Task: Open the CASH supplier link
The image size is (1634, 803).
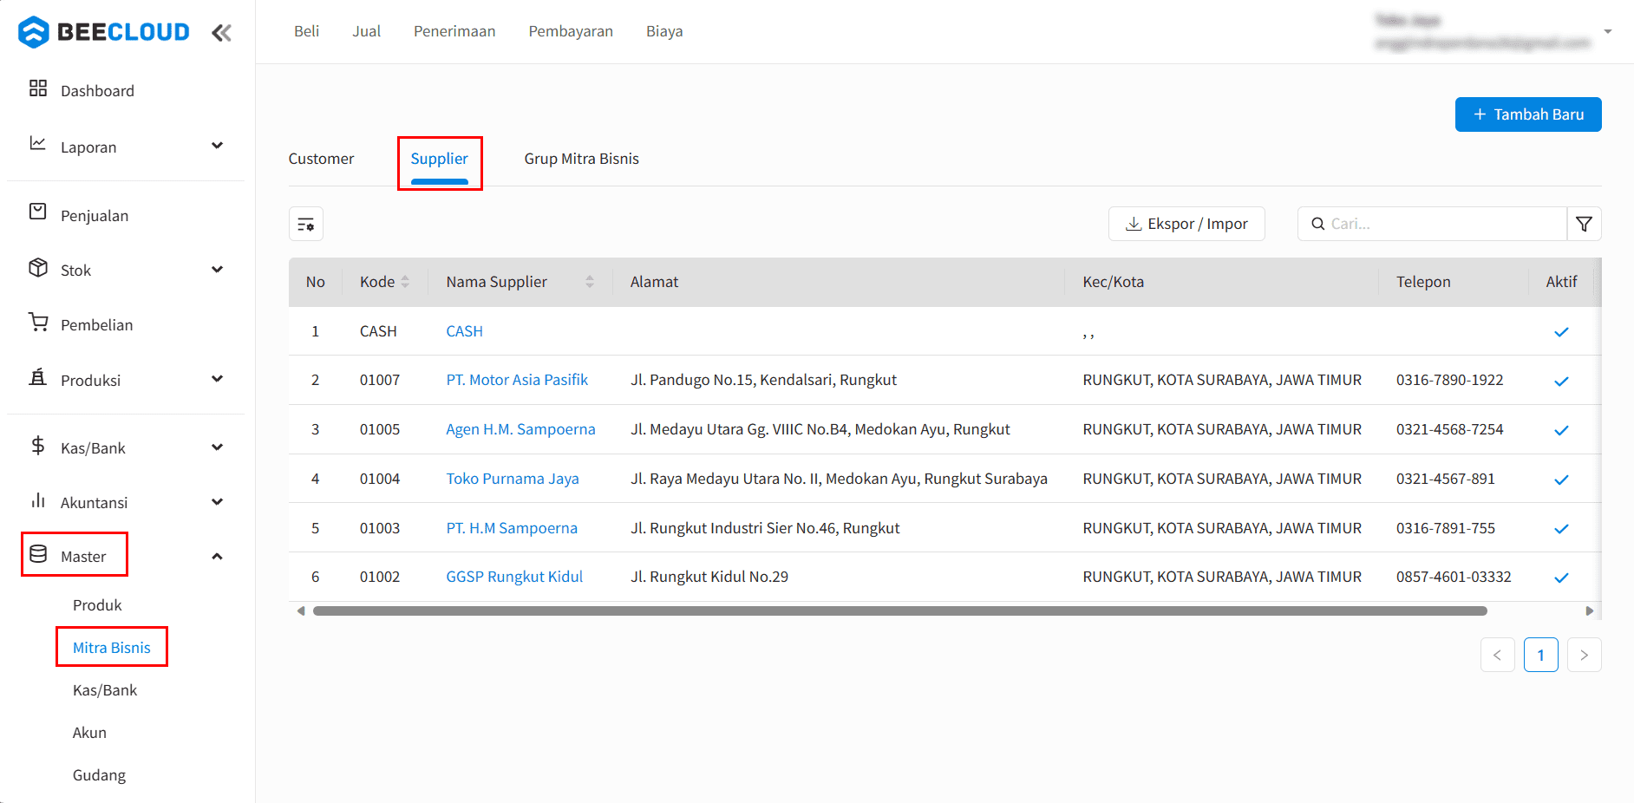Action: (464, 331)
